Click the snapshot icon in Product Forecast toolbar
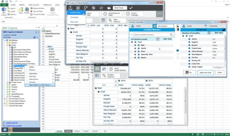Screen dimensions: 230x136 click(x=78, y=8)
